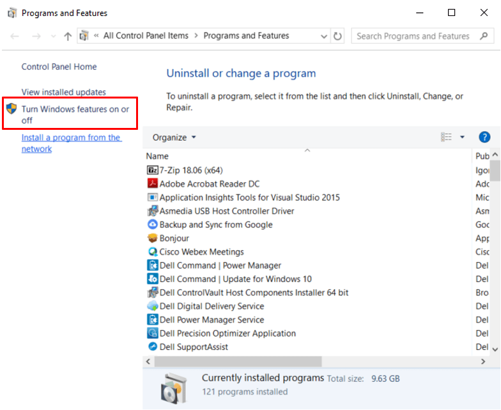Select Dell ControlVault Host Components Installer 64 bit

[254, 293]
